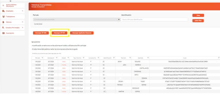
Task: Open the Periodo dropdown arrow
Action: (x=119, y=20)
